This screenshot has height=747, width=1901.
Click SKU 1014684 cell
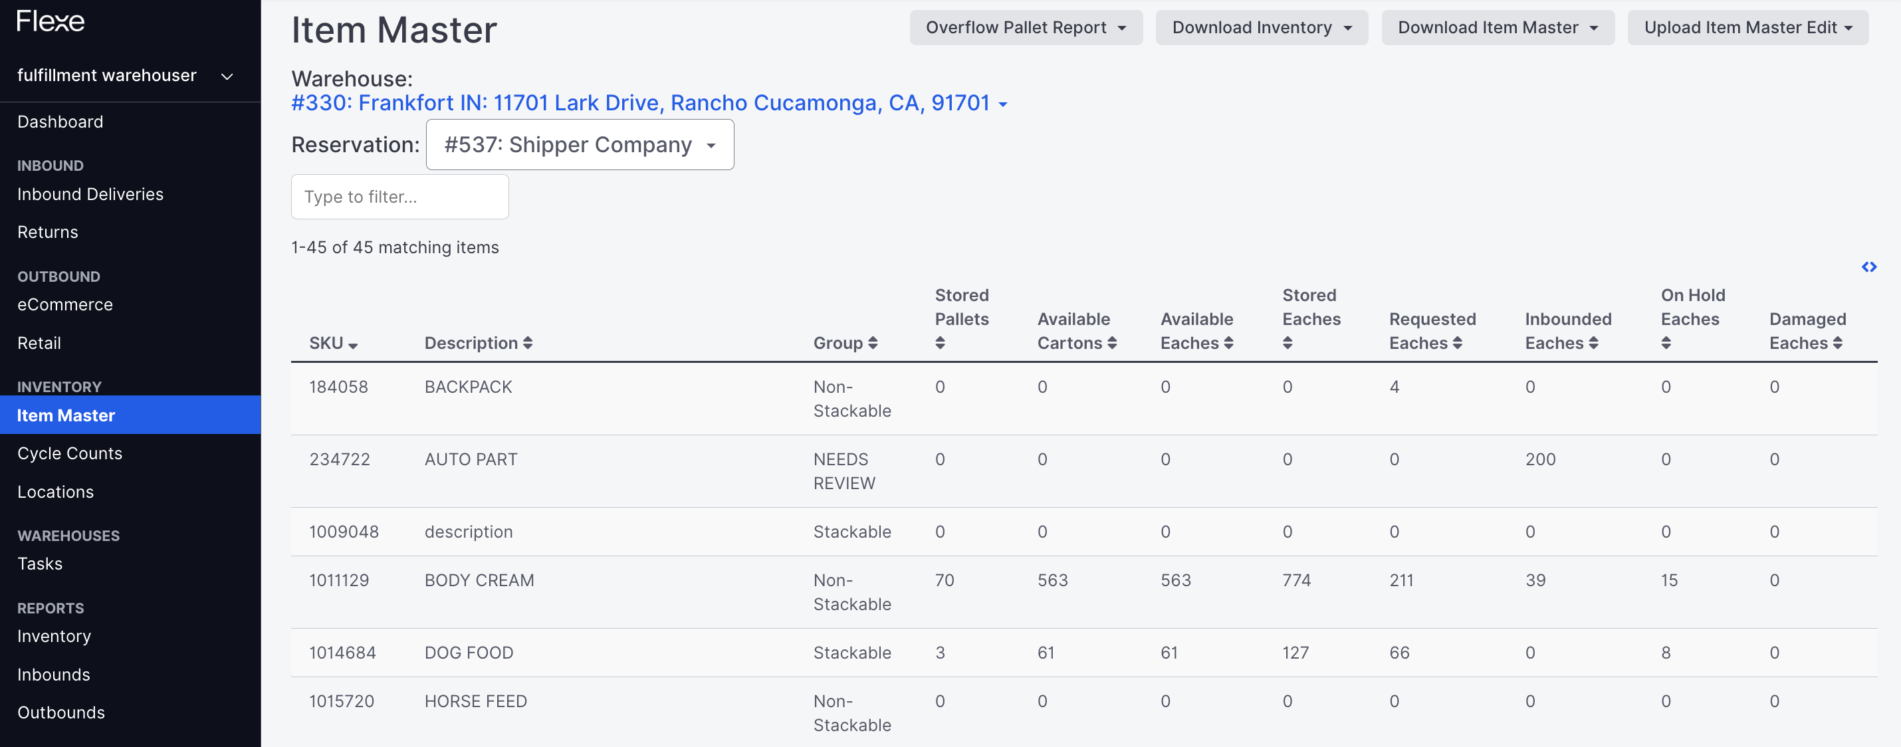342,653
